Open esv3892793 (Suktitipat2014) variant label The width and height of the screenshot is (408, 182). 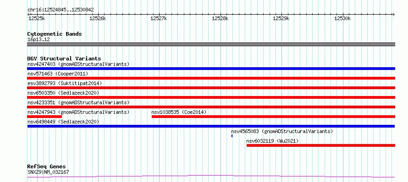65,83
